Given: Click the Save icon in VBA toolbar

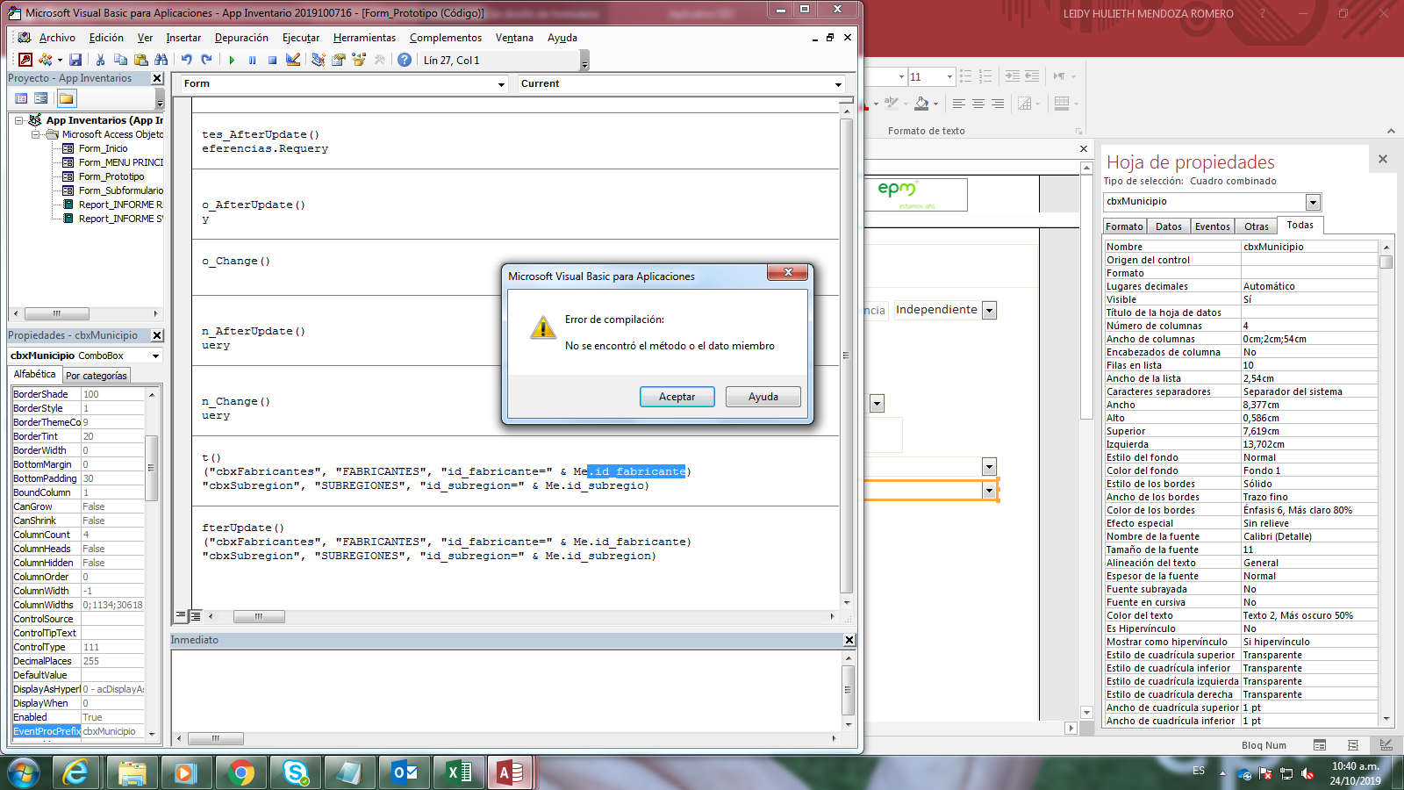Looking at the screenshot, I should click(75, 60).
